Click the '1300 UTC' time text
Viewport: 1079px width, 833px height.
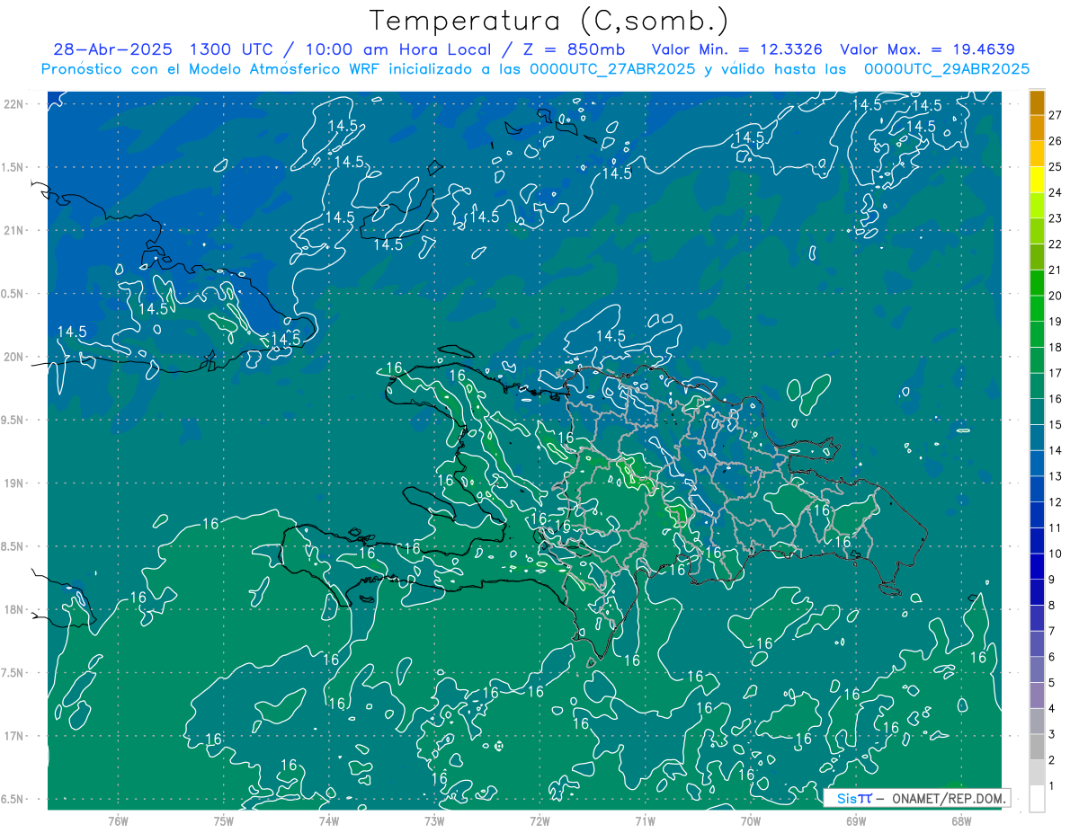click(x=232, y=49)
